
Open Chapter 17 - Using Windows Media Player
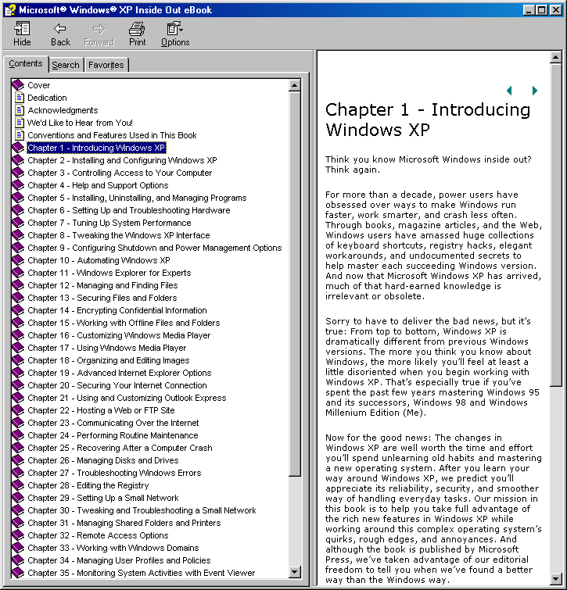[x=107, y=348]
